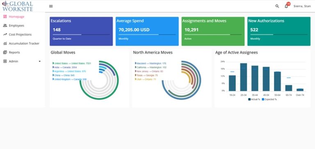Image resolution: width=315 pixels, height=149 pixels.
Task: Click the Global Moves heading
Action: point(63,53)
